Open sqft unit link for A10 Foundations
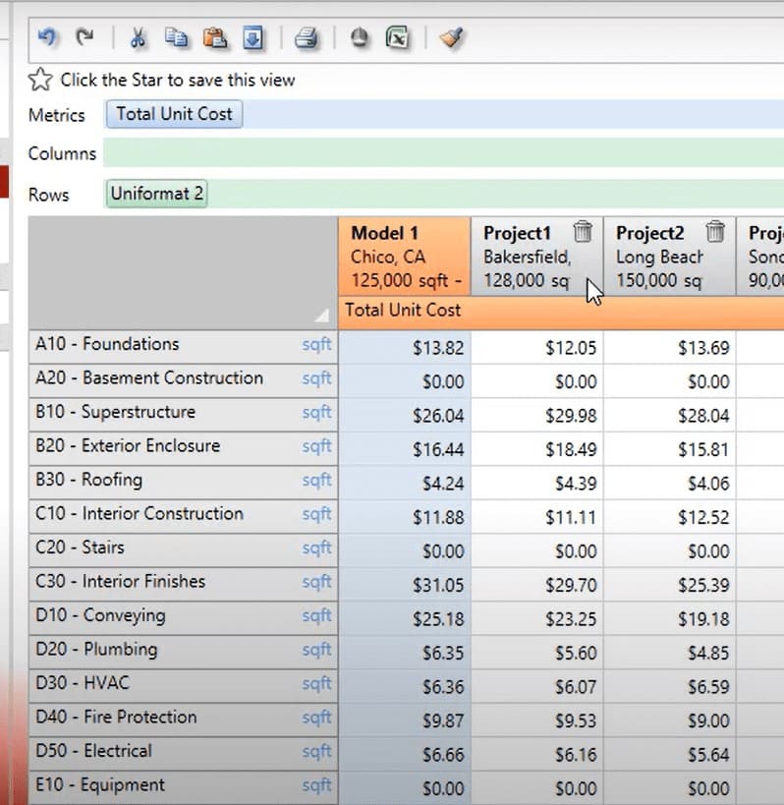784x805 pixels. 316,345
